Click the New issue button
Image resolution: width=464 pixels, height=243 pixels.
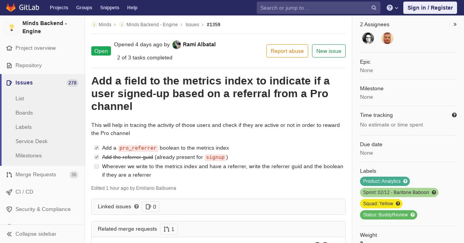pyautogui.click(x=329, y=51)
